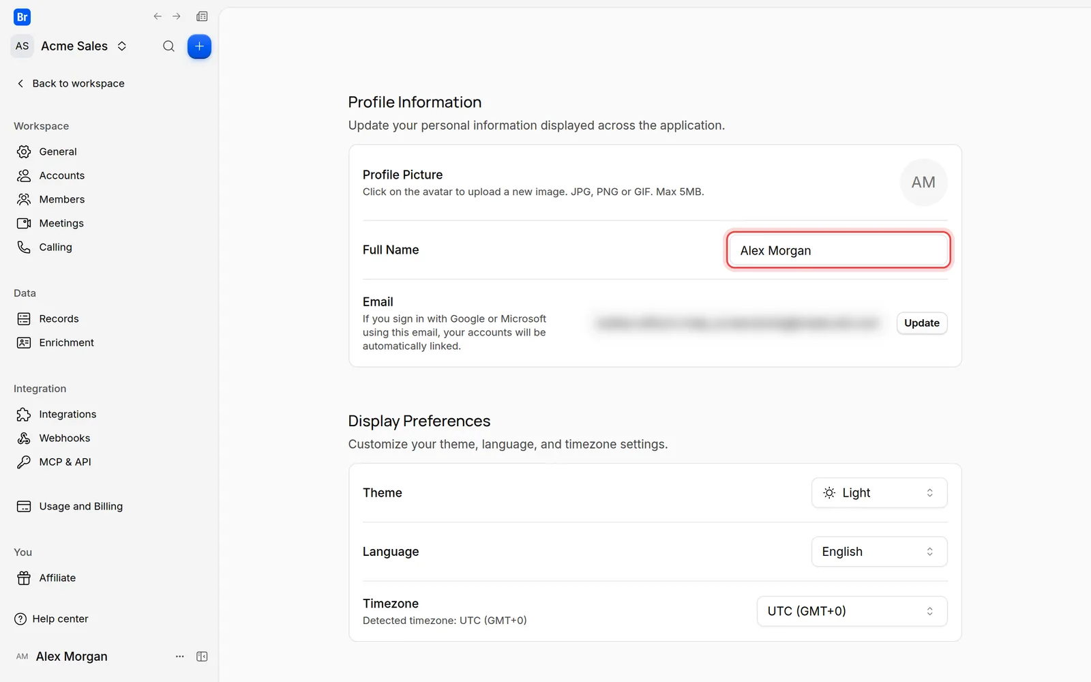Open the Meetings settings page
Screen dimensions: 1091x682
pyautogui.click(x=61, y=223)
